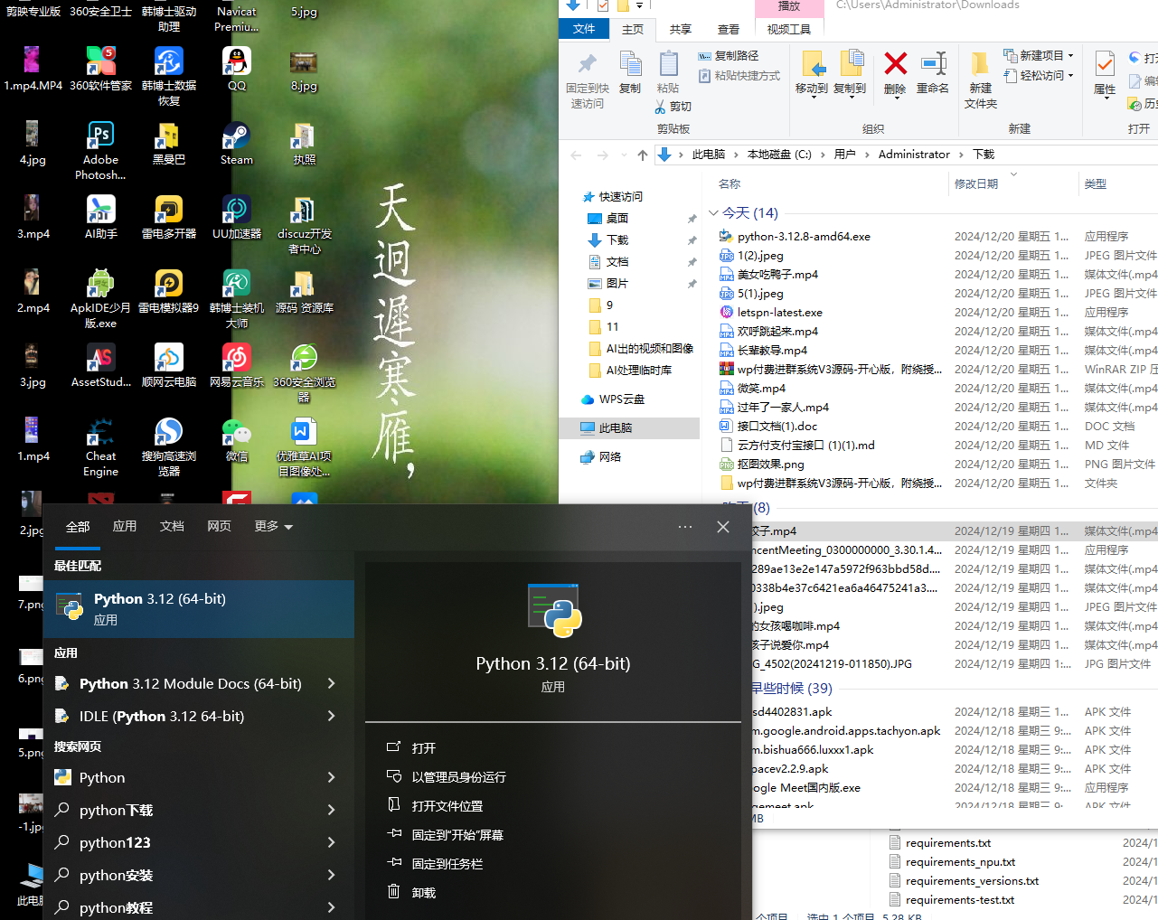Open 微信 desktop icon

coord(237,439)
